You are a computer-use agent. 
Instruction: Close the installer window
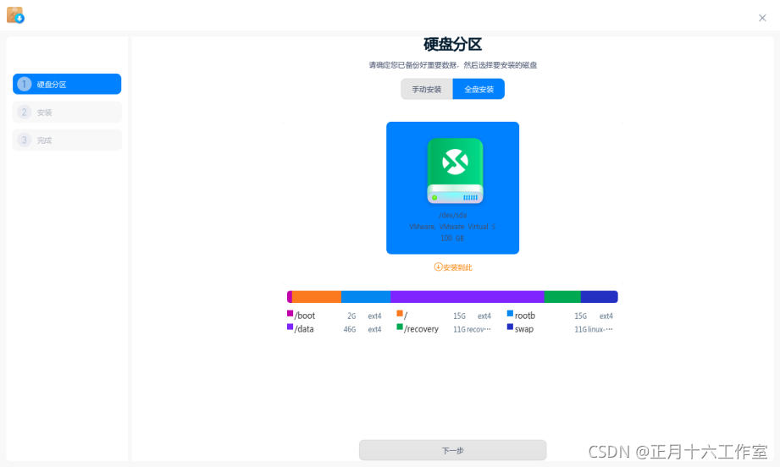(762, 18)
